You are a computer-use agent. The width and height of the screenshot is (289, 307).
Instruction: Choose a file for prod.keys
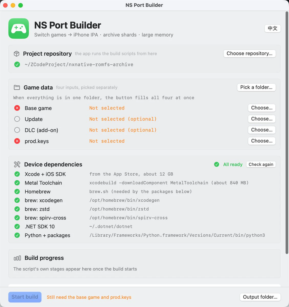click(x=262, y=141)
